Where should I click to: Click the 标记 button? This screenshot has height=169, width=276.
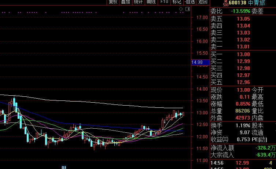(x=177, y=2)
